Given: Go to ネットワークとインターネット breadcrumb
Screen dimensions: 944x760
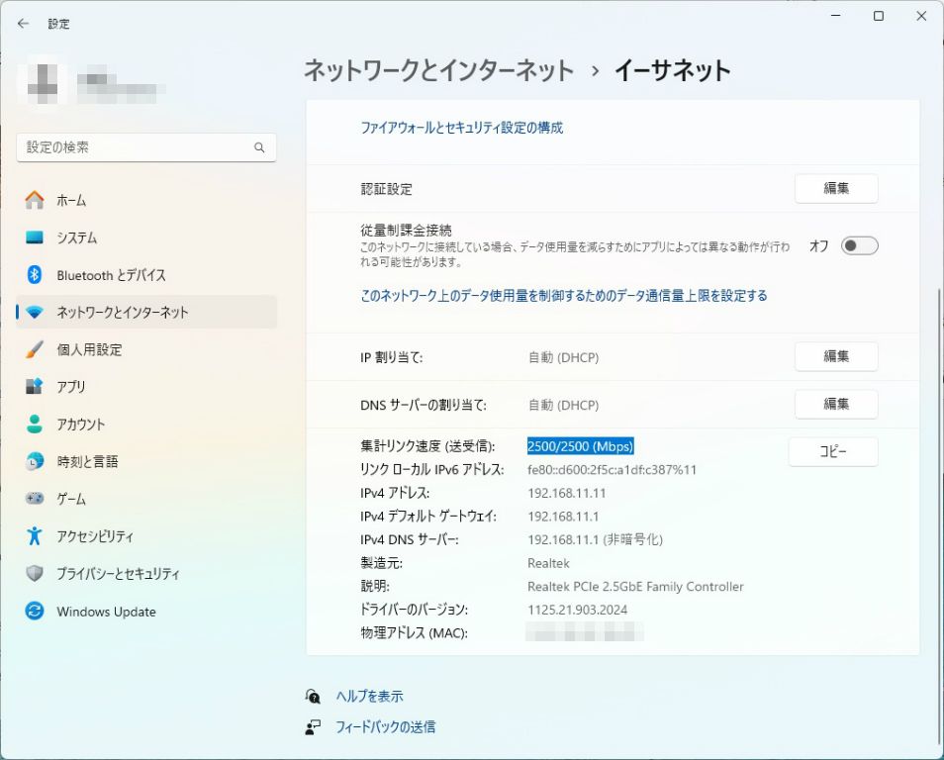Looking at the screenshot, I should (438, 71).
